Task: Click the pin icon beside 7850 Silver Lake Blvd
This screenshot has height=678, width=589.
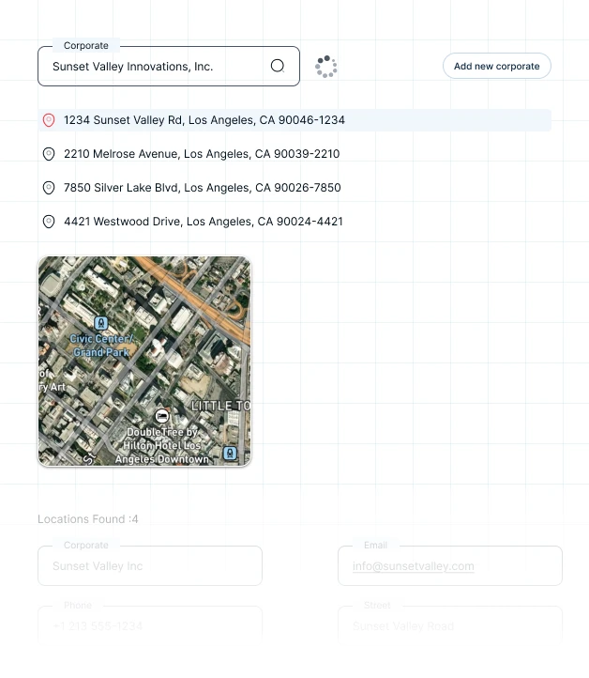Action: coord(49,188)
